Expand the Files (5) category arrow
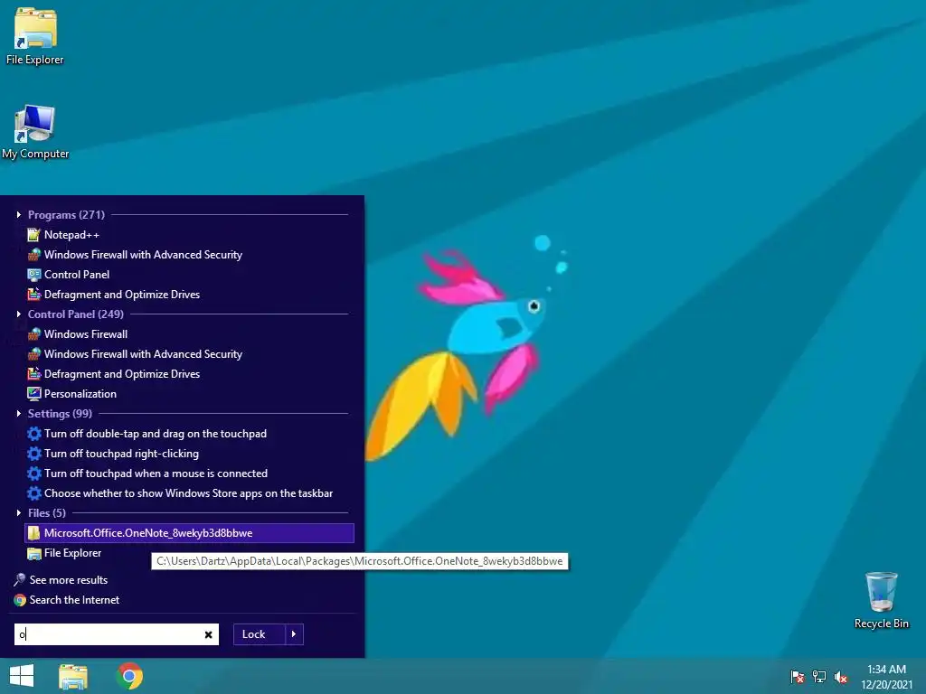This screenshot has height=694, width=926. (x=19, y=513)
